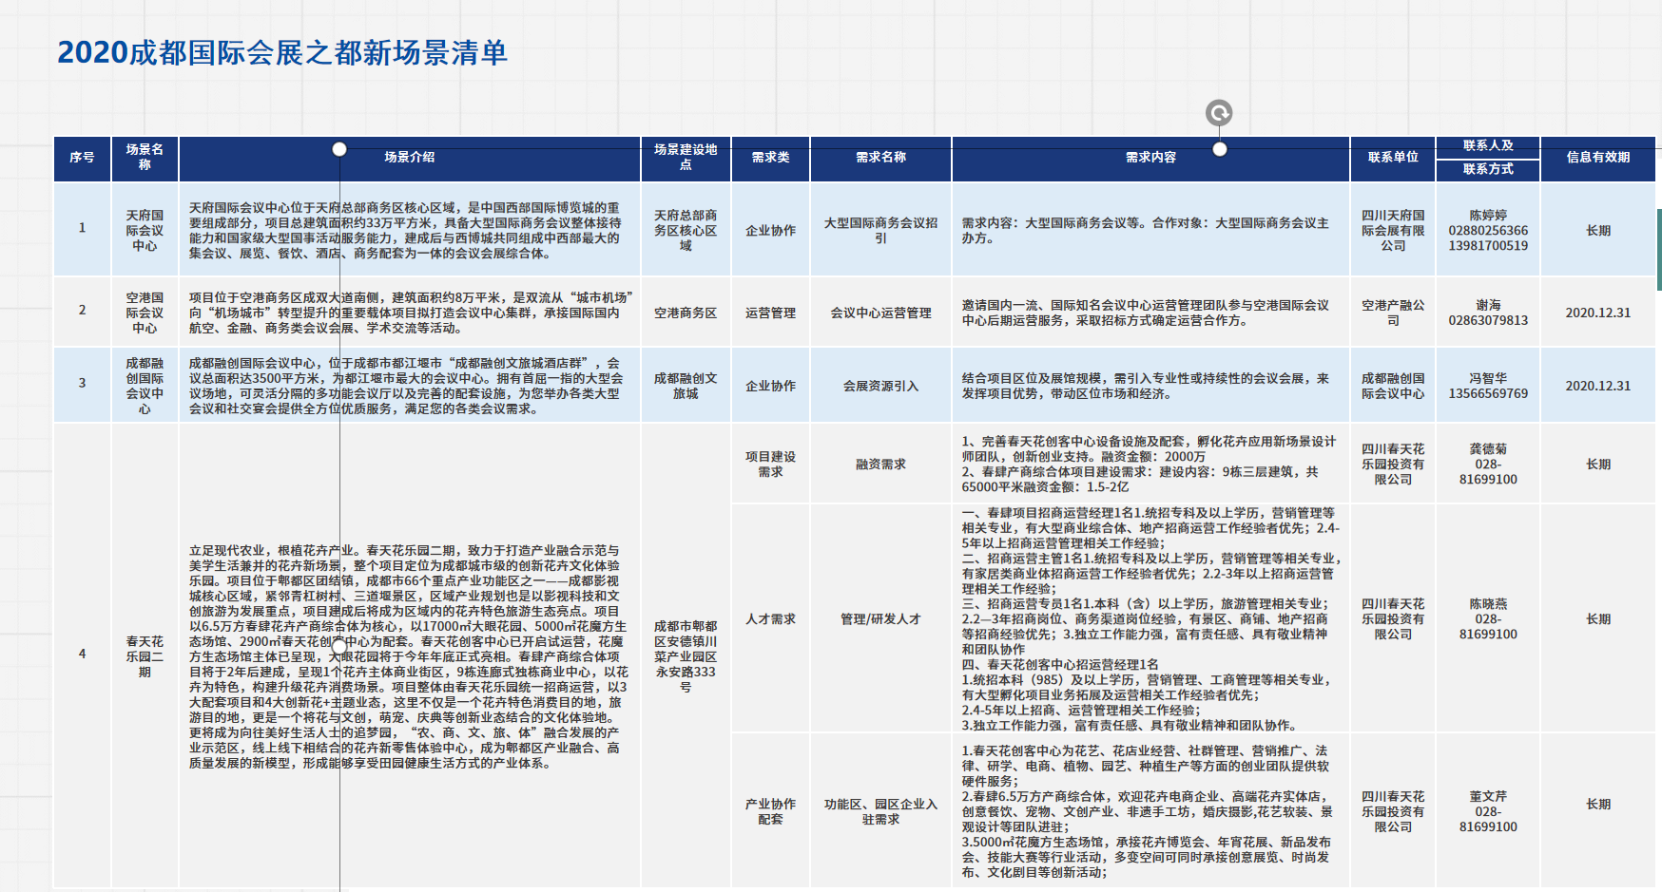This screenshot has height=892, width=1662.
Task: Select the 天府国际会议中心 scene name cell
Action: [x=145, y=230]
